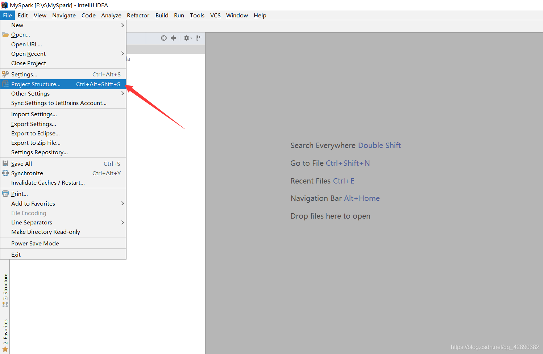Click the Search Everywhere Double Shift hint
The width and height of the screenshot is (543, 354).
tap(345, 146)
